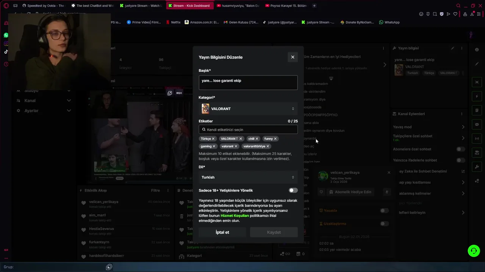Click the chat bubble icon in right rail

[x=477, y=124]
